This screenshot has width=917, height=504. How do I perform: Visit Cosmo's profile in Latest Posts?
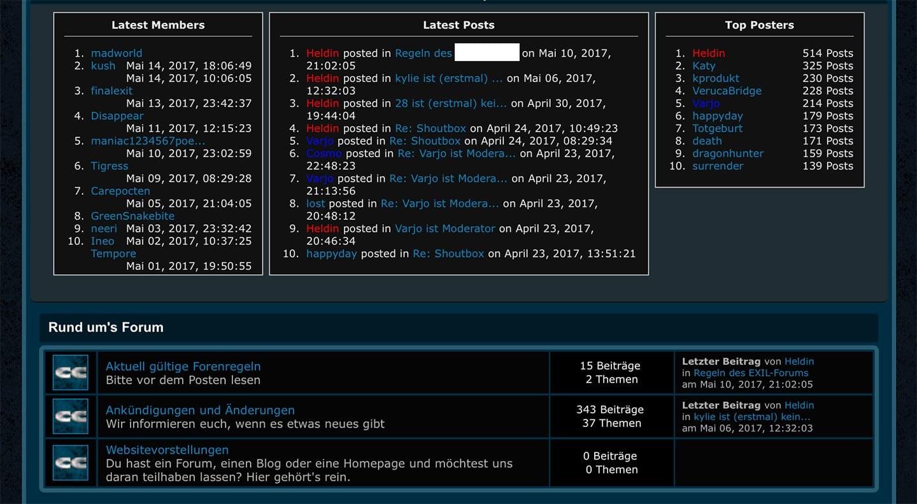pos(323,153)
